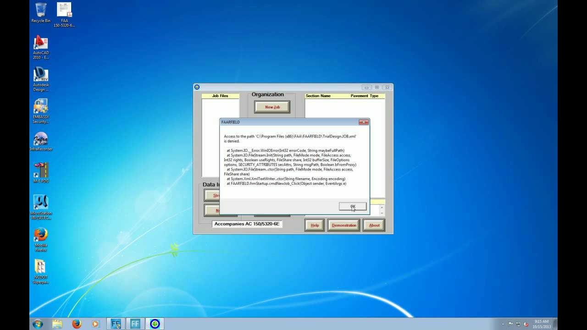Close the FAARFIELD startup window

click(387, 87)
